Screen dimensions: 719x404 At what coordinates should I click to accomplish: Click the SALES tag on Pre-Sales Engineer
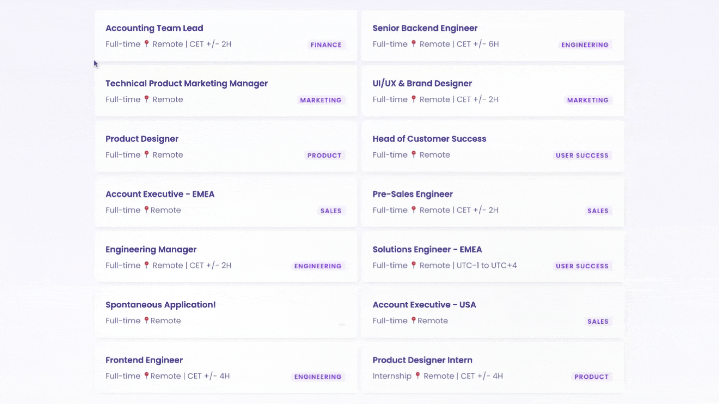(598, 211)
